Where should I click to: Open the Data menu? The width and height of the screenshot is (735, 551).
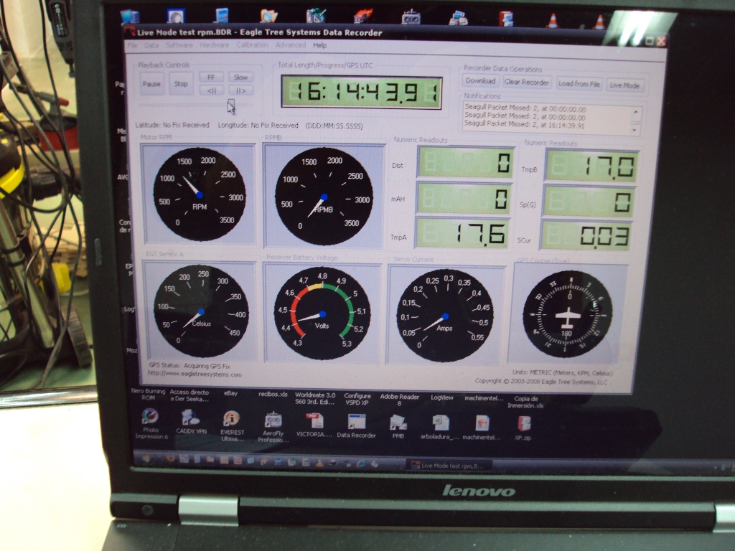click(151, 45)
